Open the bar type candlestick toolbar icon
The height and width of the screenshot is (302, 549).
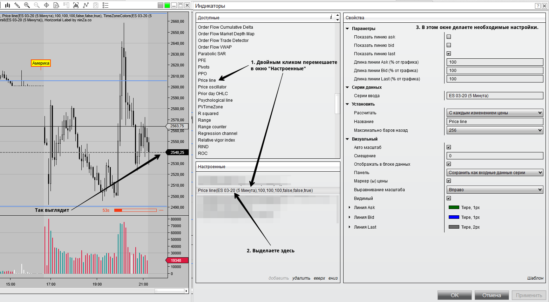[x=7, y=5]
